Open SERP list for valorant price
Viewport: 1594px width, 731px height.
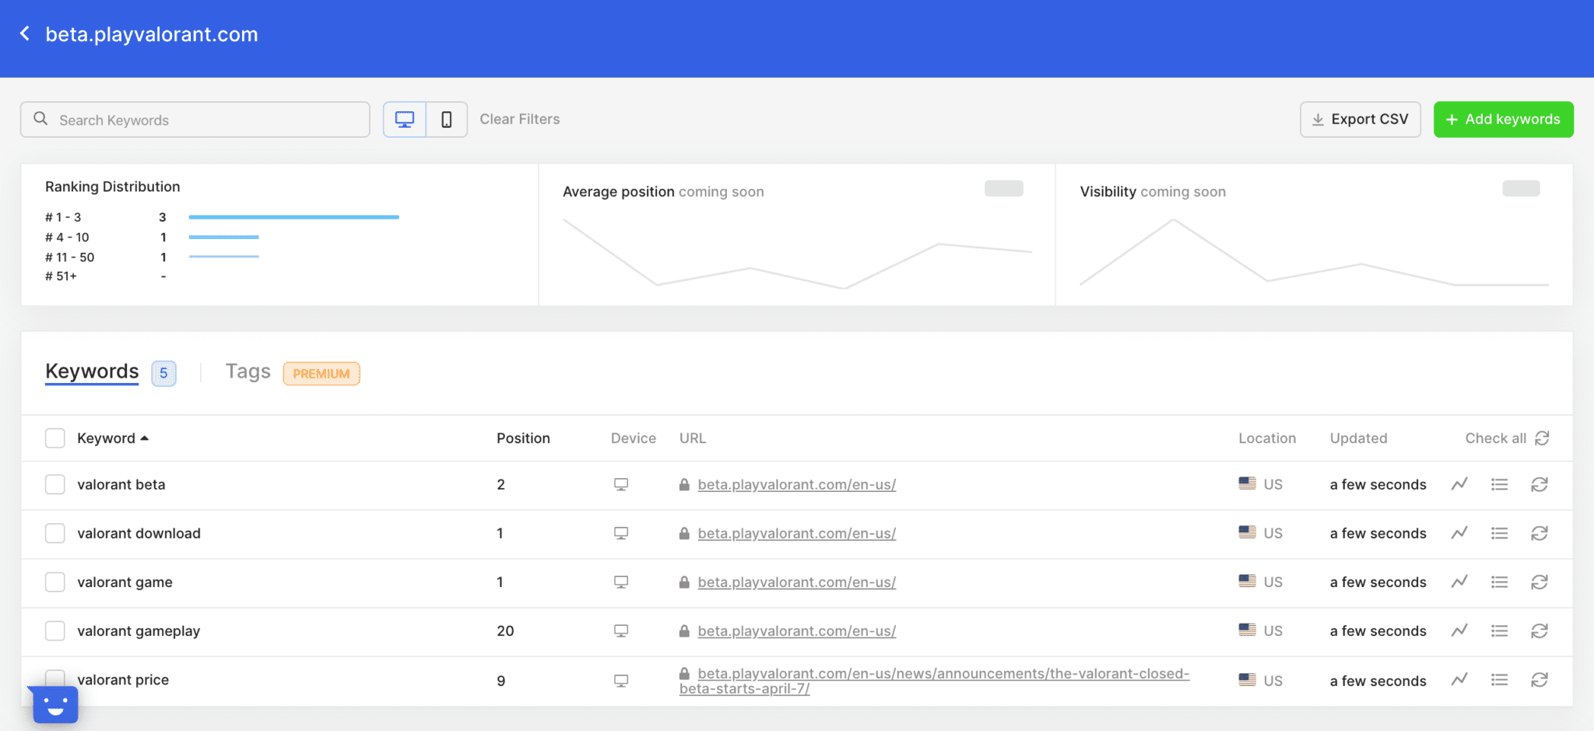point(1499,680)
